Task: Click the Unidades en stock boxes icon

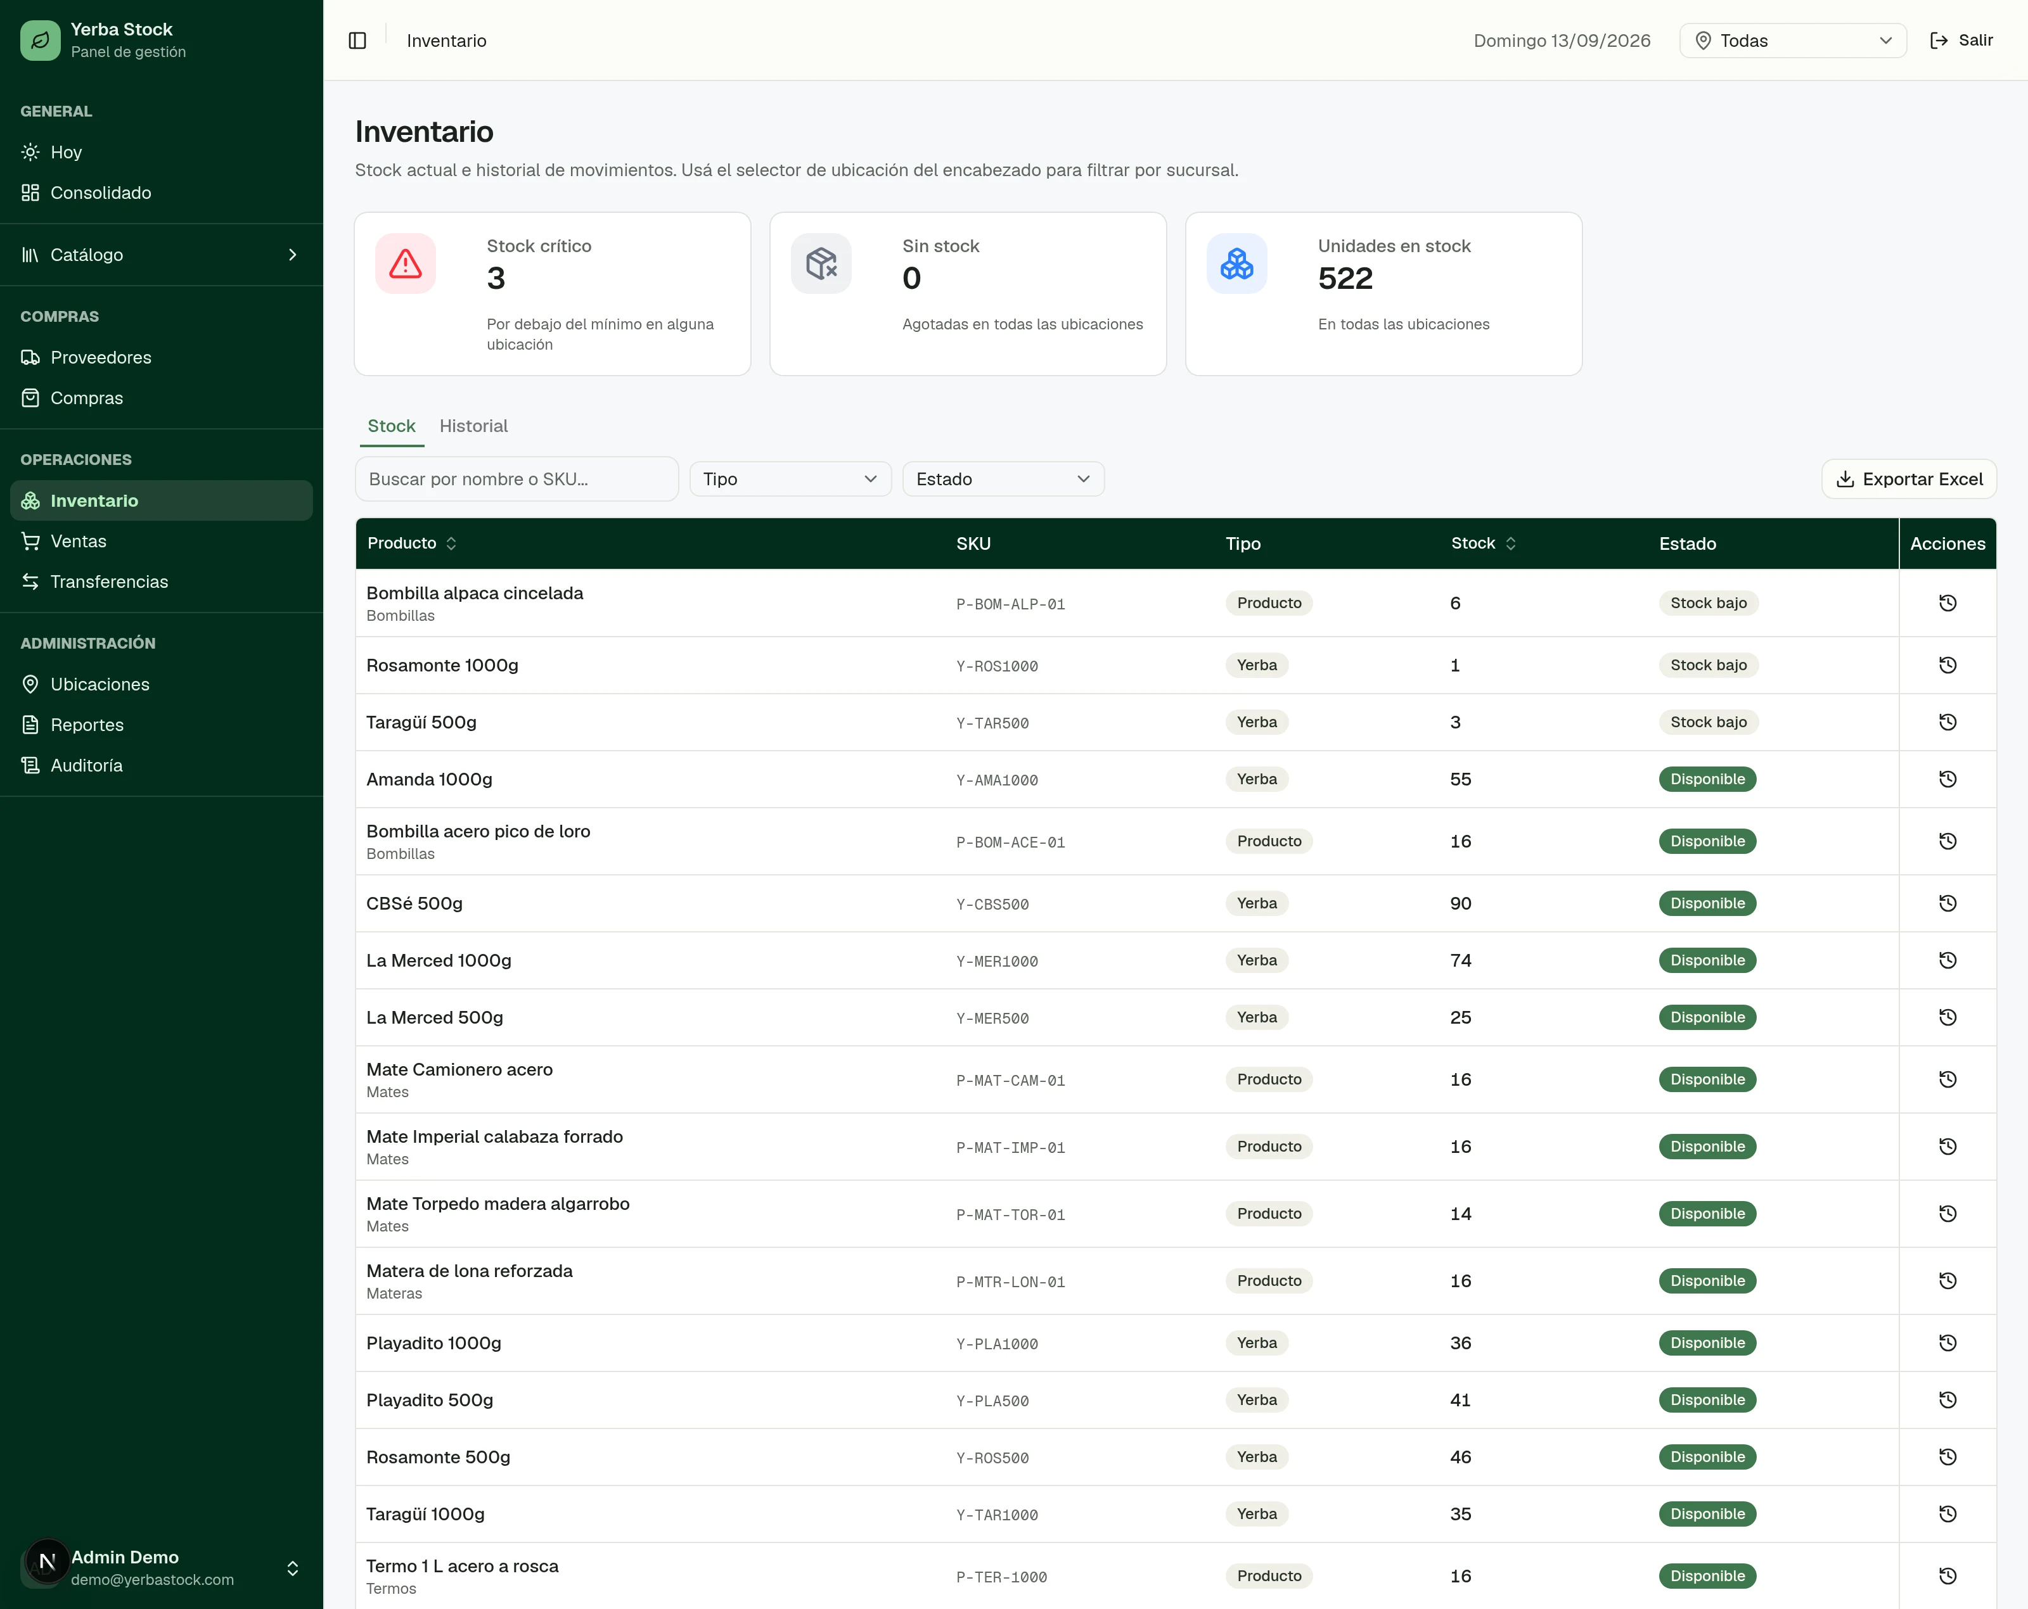Action: (1237, 264)
